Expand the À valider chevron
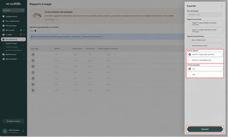This screenshot has height=137, width=228. (x=24, y=35)
